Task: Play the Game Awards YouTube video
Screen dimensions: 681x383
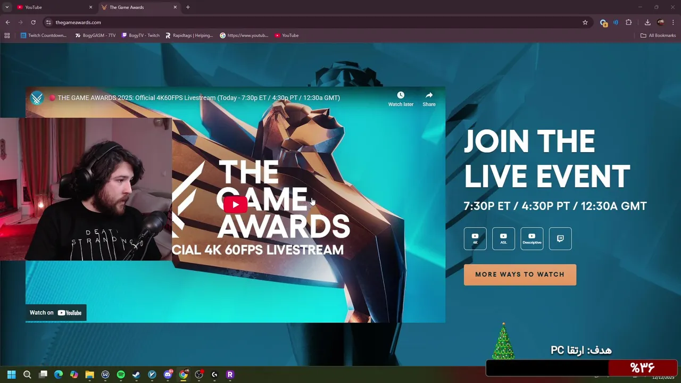Action: (235, 205)
